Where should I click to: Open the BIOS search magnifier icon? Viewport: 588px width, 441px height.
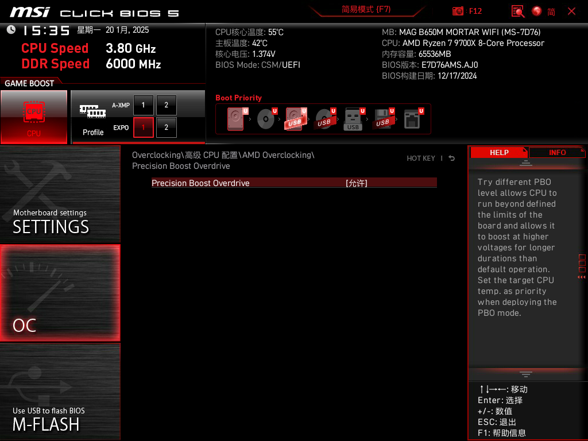[x=518, y=11]
